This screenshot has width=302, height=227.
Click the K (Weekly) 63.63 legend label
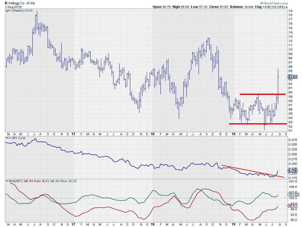pyautogui.click(x=19, y=11)
